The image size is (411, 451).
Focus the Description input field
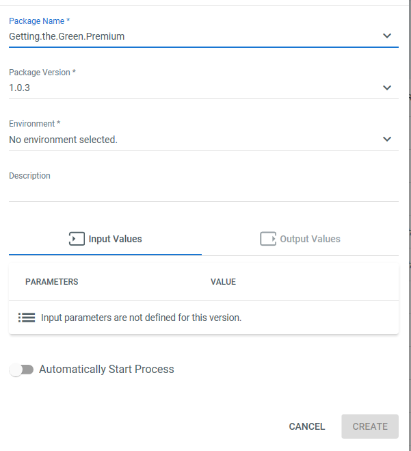pos(203,192)
